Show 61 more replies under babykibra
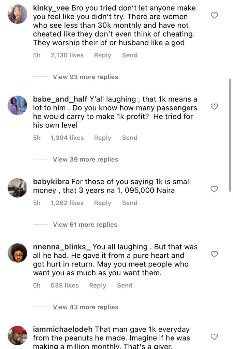 point(85,225)
